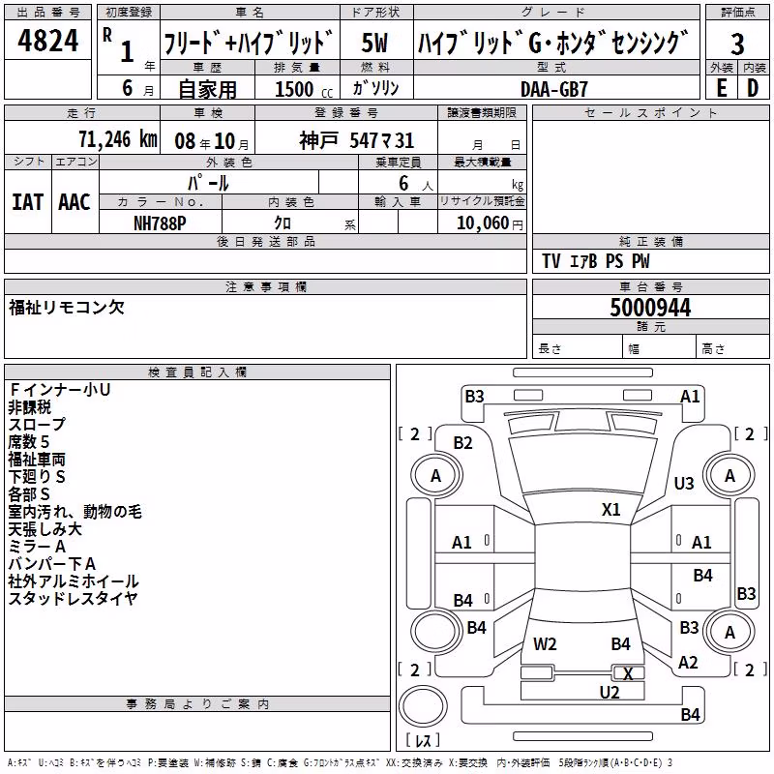Screen dimensions: 774x774
Task: Click the A2 scratch mark on diagram
Action: pos(688,663)
